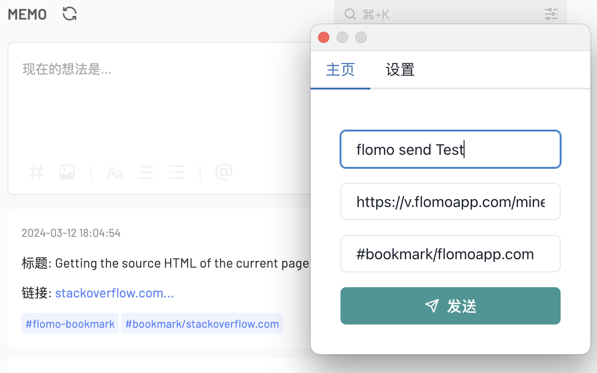Insert a numbered list in the memo editor
The image size is (597, 373).
[176, 172]
